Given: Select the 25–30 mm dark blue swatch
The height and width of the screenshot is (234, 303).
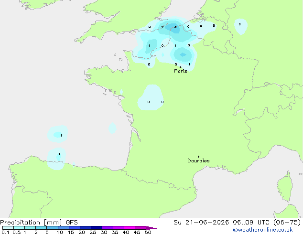Looking at the screenshot, I should point(96,228).
